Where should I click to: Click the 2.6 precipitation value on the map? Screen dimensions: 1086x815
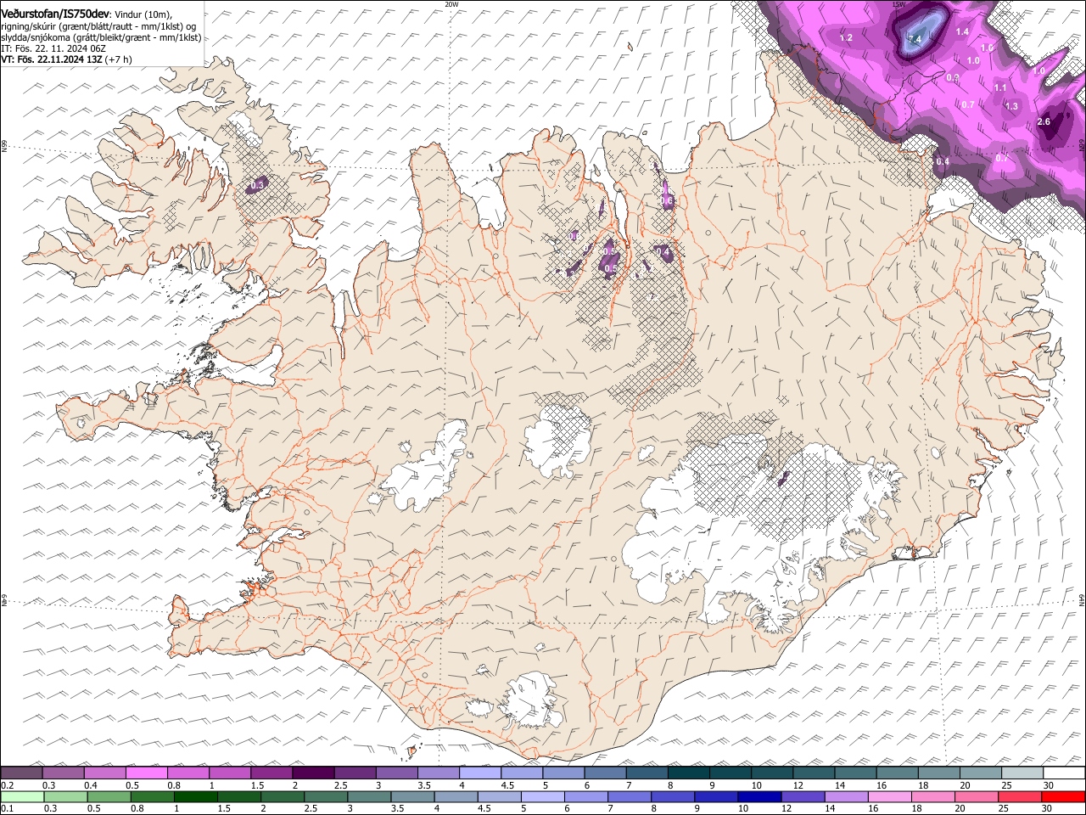coord(1044,122)
